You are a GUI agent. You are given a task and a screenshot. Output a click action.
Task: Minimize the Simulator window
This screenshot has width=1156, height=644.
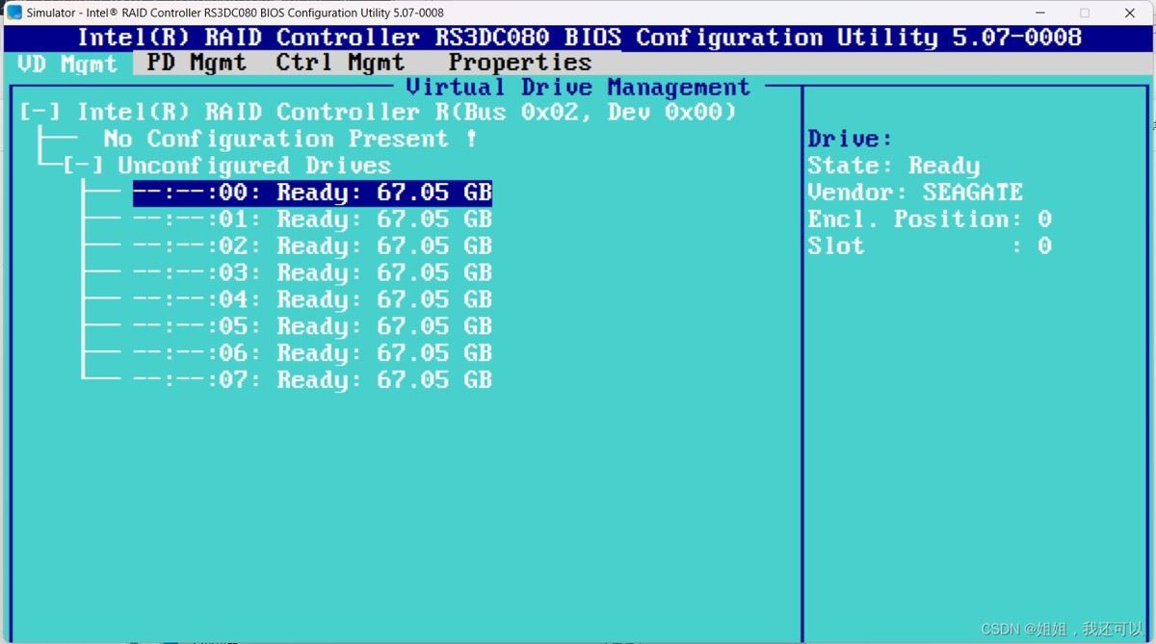(1039, 13)
